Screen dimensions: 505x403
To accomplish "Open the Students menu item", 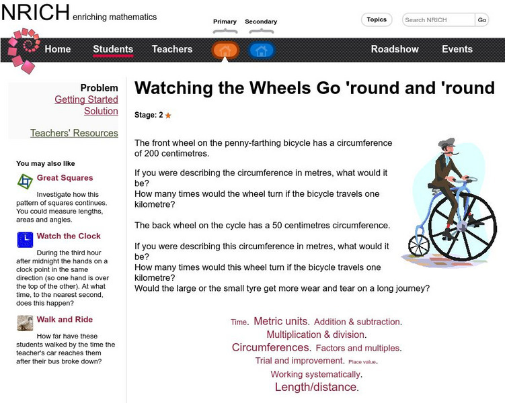I will pyautogui.click(x=113, y=49).
